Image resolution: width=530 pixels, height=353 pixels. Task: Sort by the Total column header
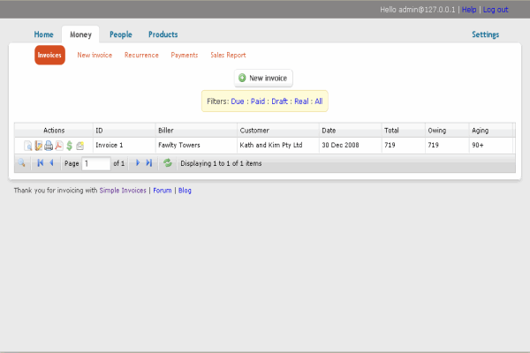click(x=404, y=131)
